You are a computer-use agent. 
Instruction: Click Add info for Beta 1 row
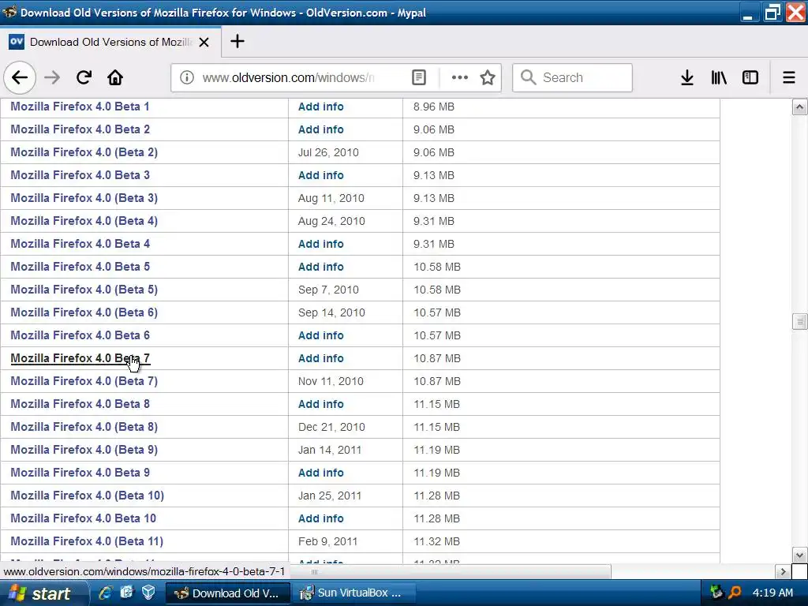(320, 107)
